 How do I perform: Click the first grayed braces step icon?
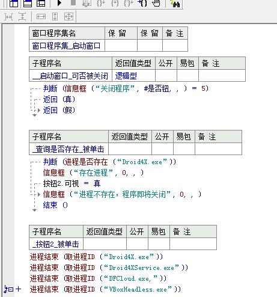click(100, 3)
